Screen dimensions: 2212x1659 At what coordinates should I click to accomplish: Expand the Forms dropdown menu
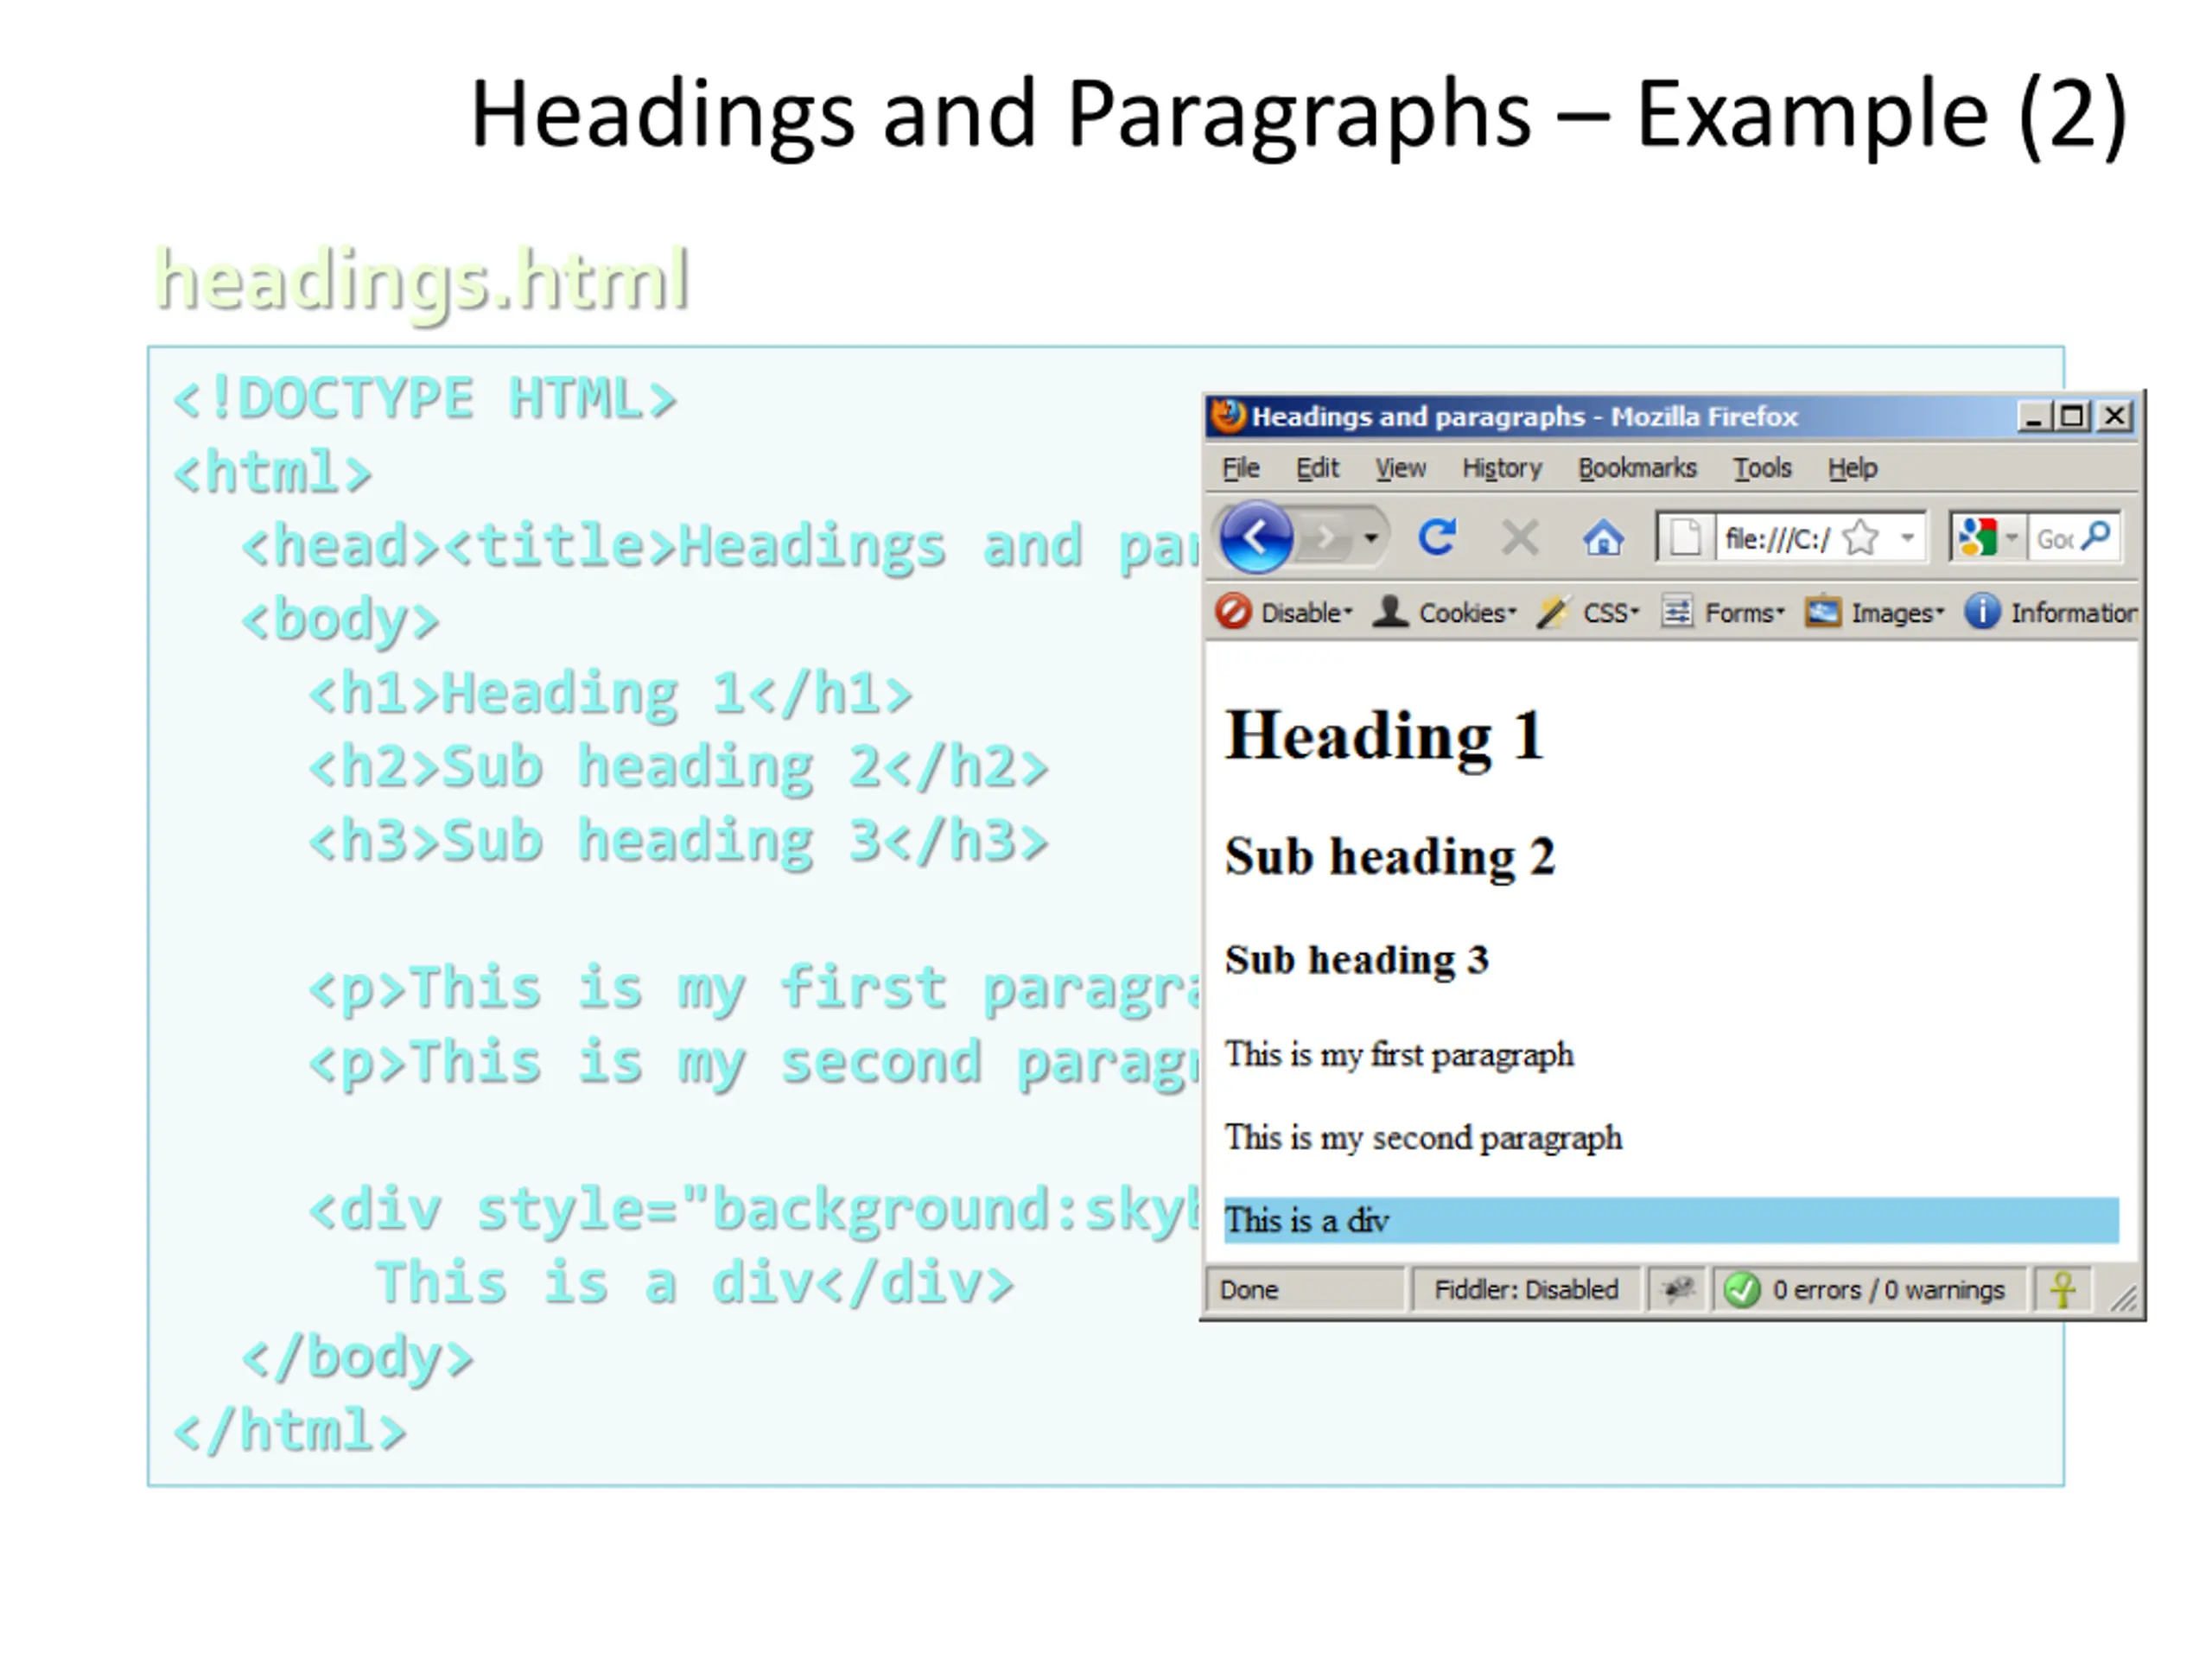(x=1779, y=610)
